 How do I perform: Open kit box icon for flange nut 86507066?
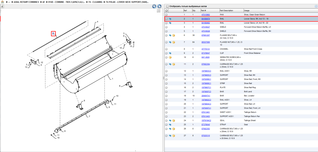[173, 42]
